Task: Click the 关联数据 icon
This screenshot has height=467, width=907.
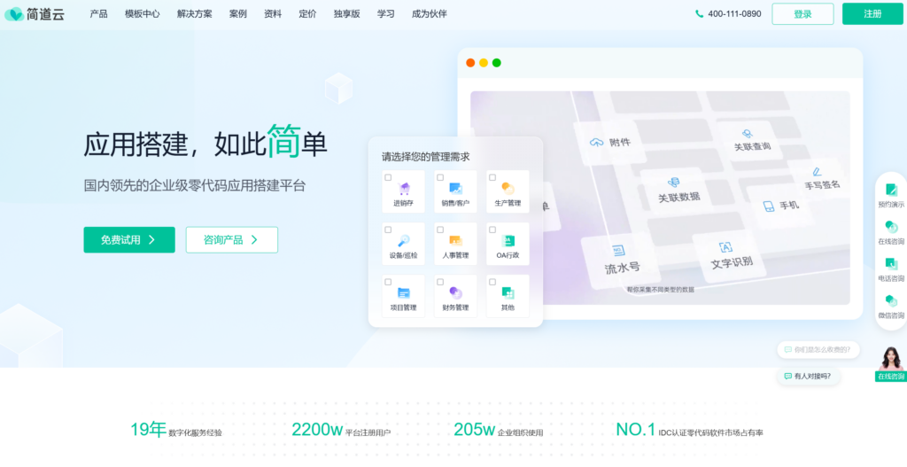Action: [673, 183]
